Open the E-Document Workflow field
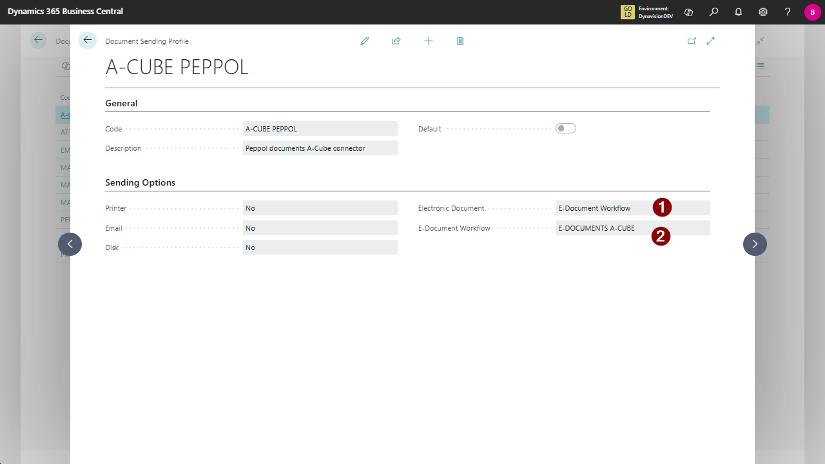 point(633,228)
